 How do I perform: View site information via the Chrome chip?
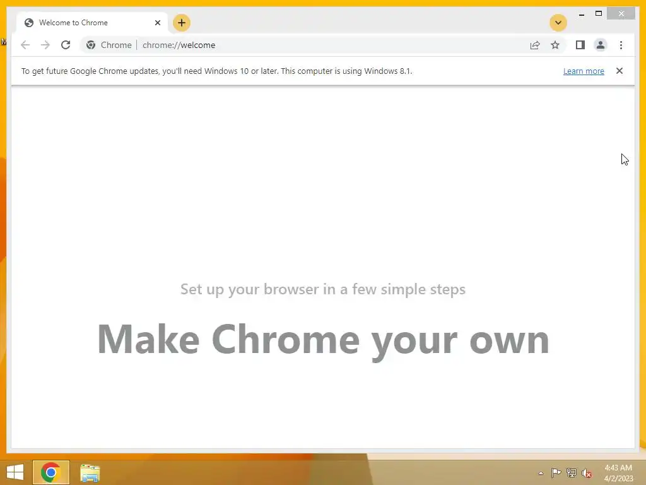pos(109,45)
